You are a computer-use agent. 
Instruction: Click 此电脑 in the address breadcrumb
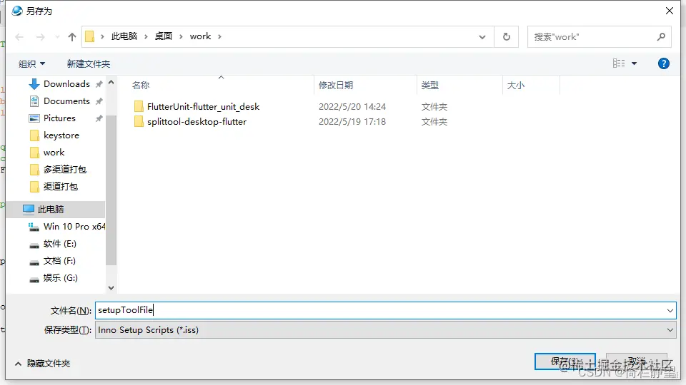[124, 36]
